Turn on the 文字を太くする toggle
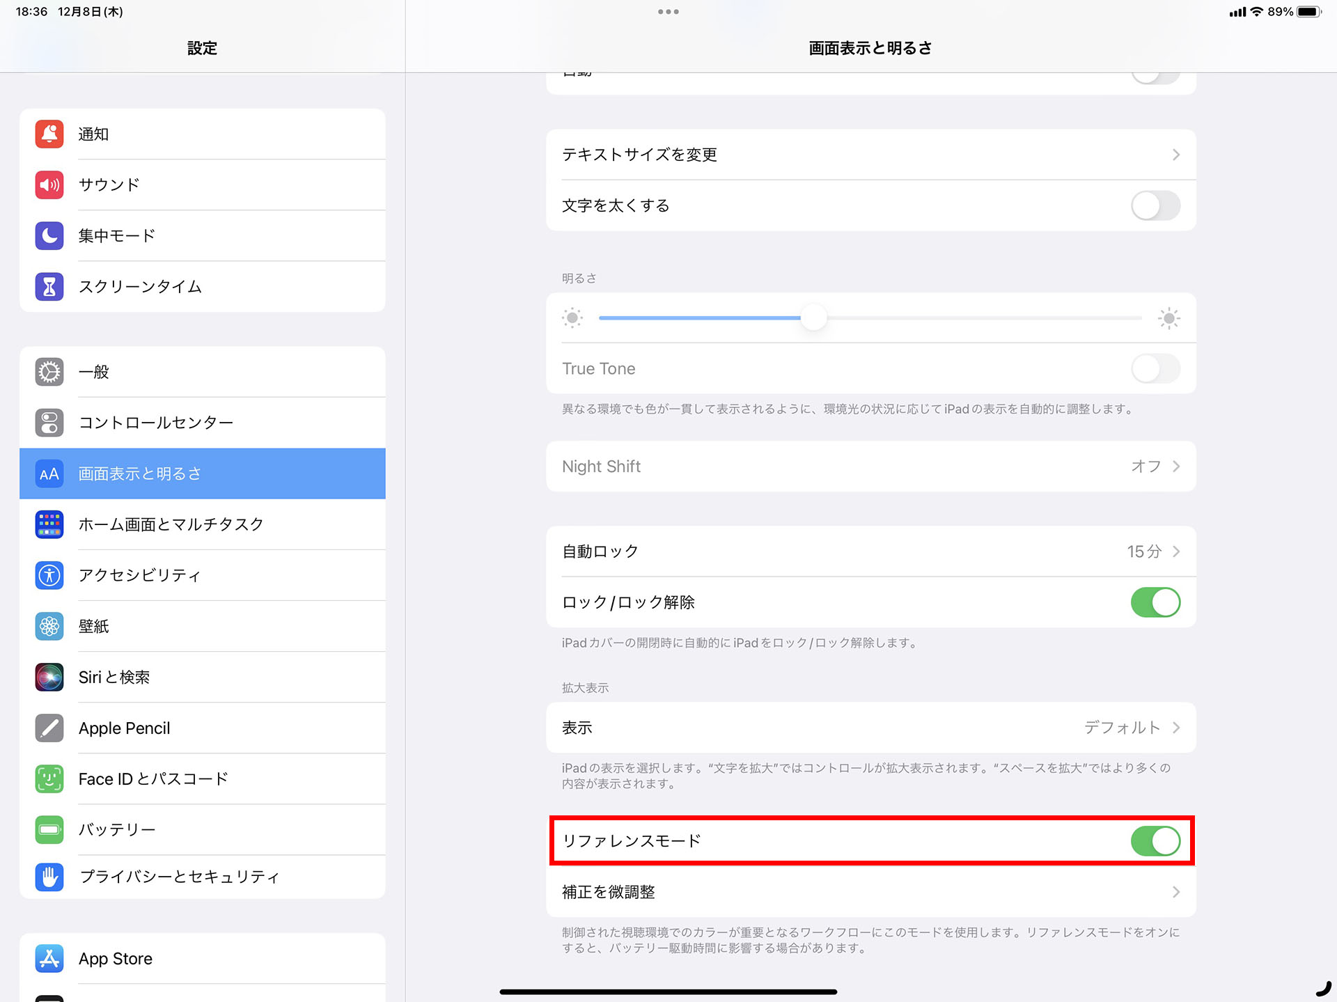Viewport: 1337px width, 1002px height. point(1155,205)
